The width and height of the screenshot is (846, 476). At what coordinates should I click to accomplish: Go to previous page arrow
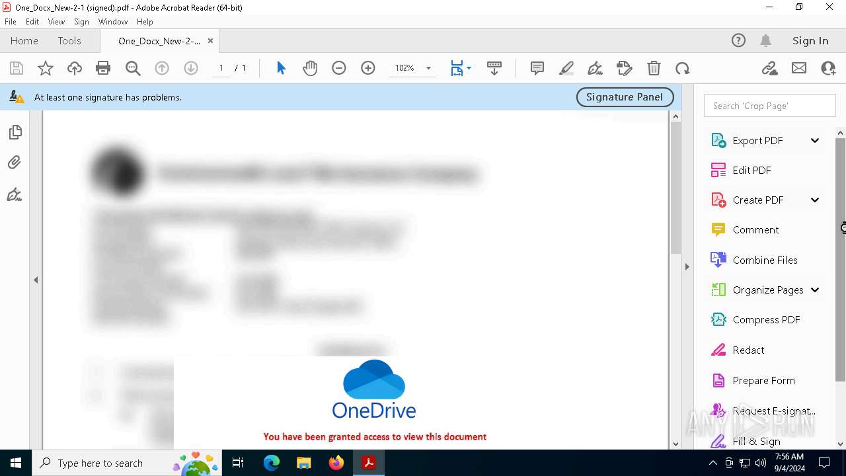click(162, 68)
